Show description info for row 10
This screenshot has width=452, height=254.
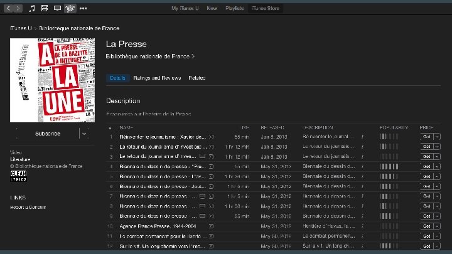[362, 226]
